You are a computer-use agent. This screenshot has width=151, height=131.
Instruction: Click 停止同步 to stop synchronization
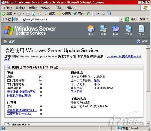pos(77,92)
